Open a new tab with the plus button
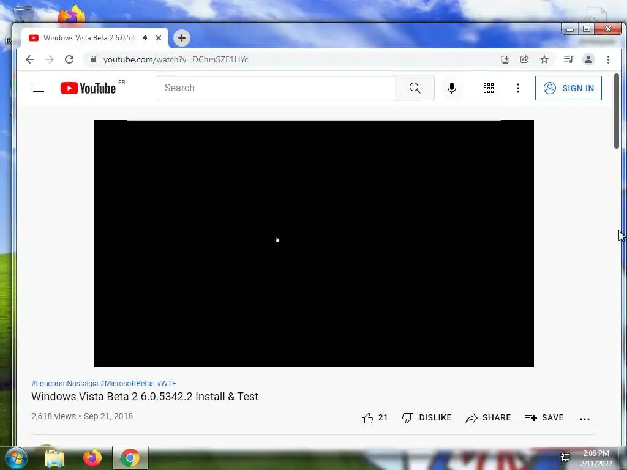 tap(182, 38)
